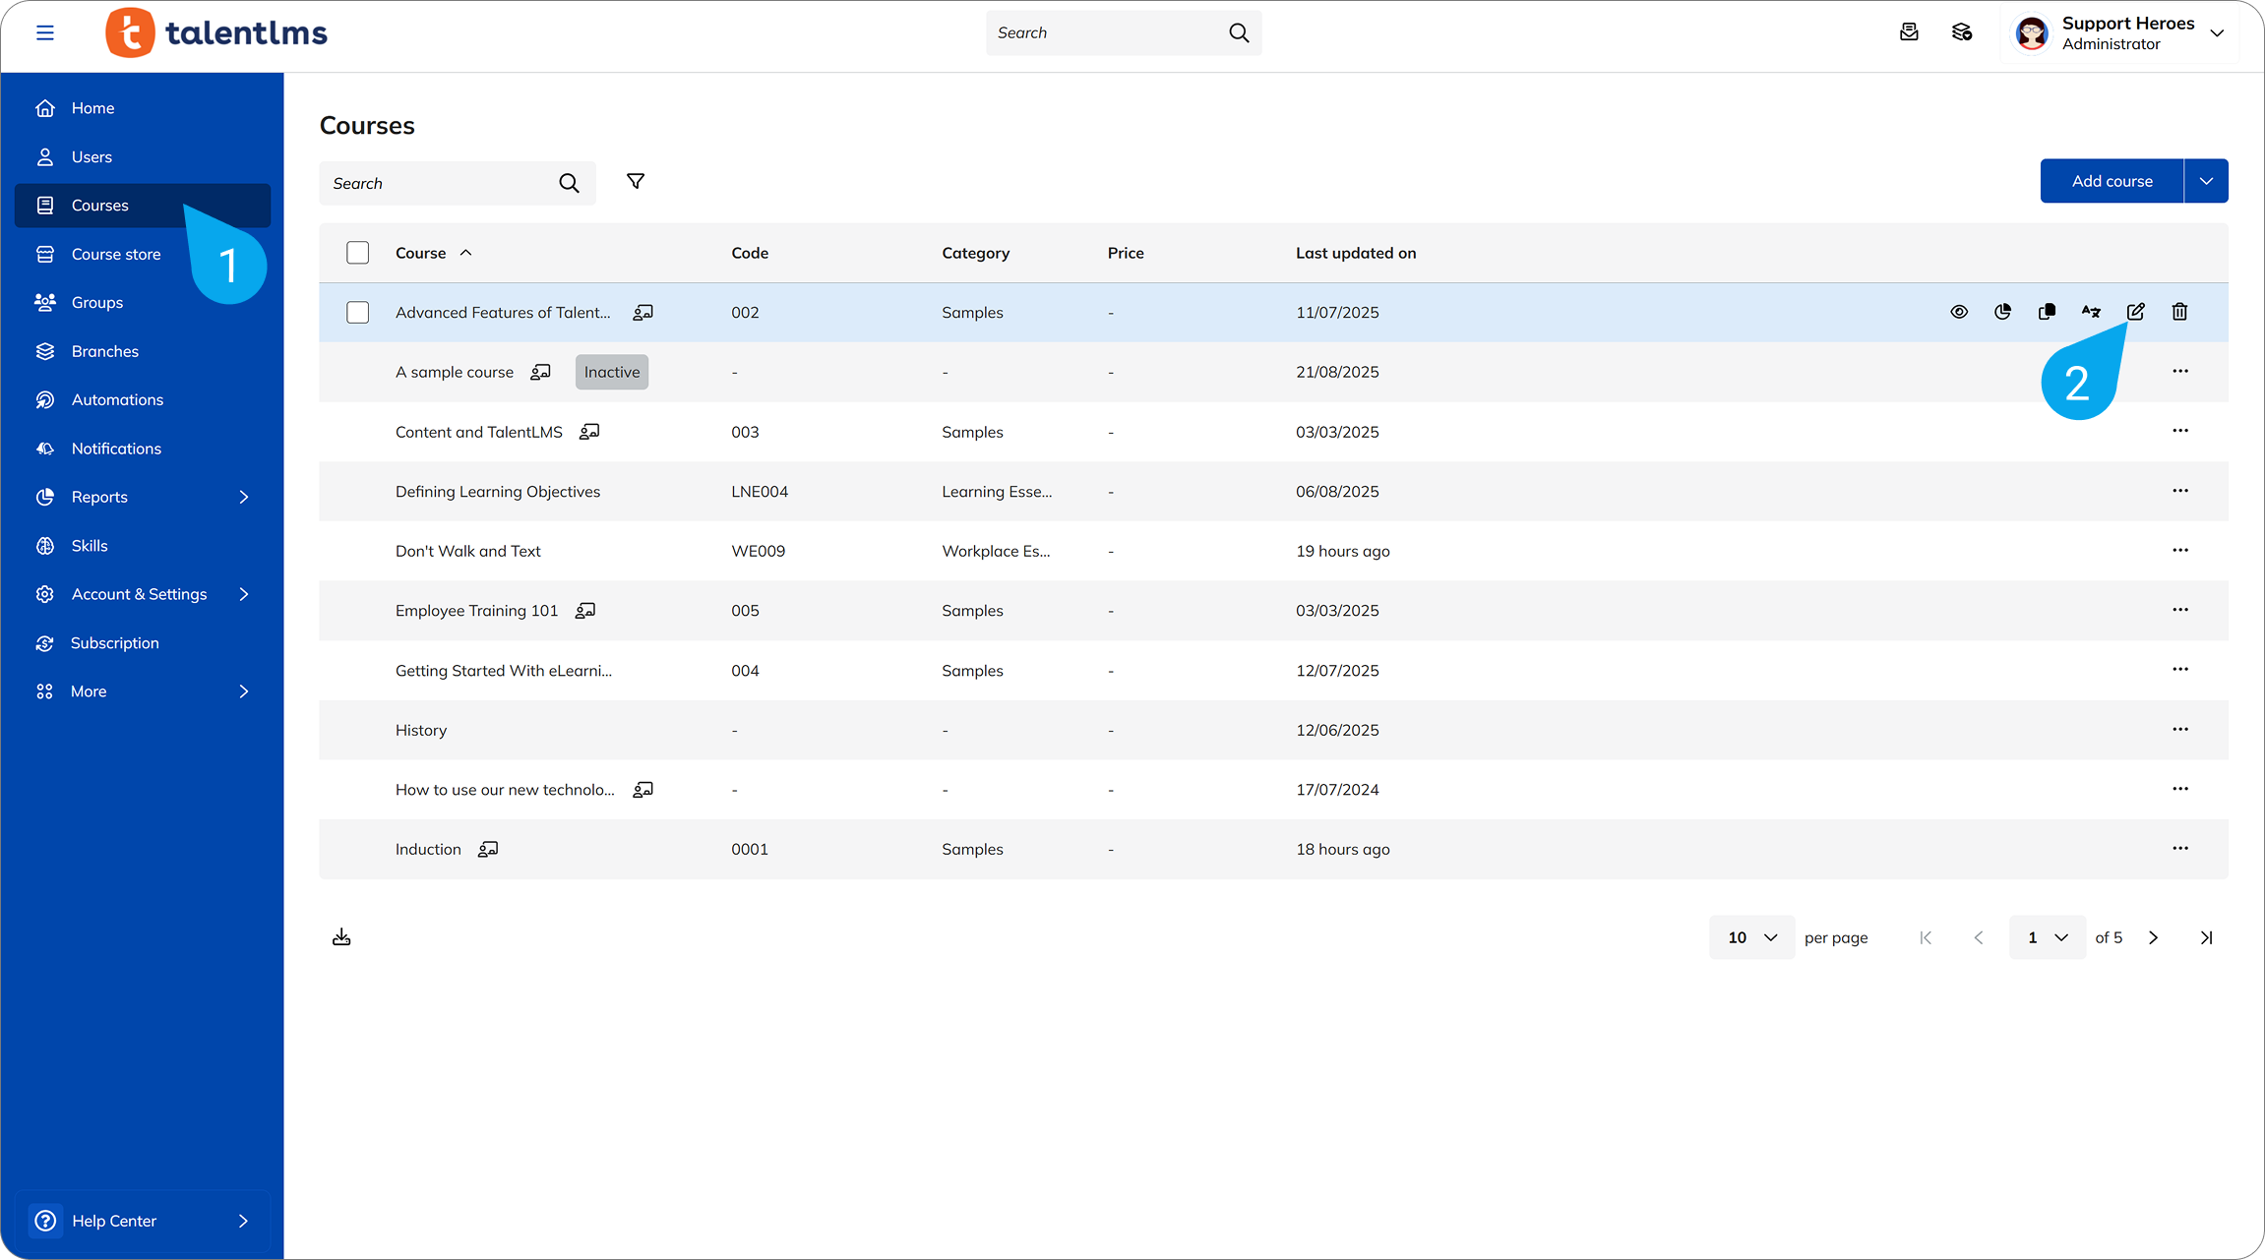The width and height of the screenshot is (2265, 1260).
Task: Click the filter funnel icon
Action: [x=636, y=182]
